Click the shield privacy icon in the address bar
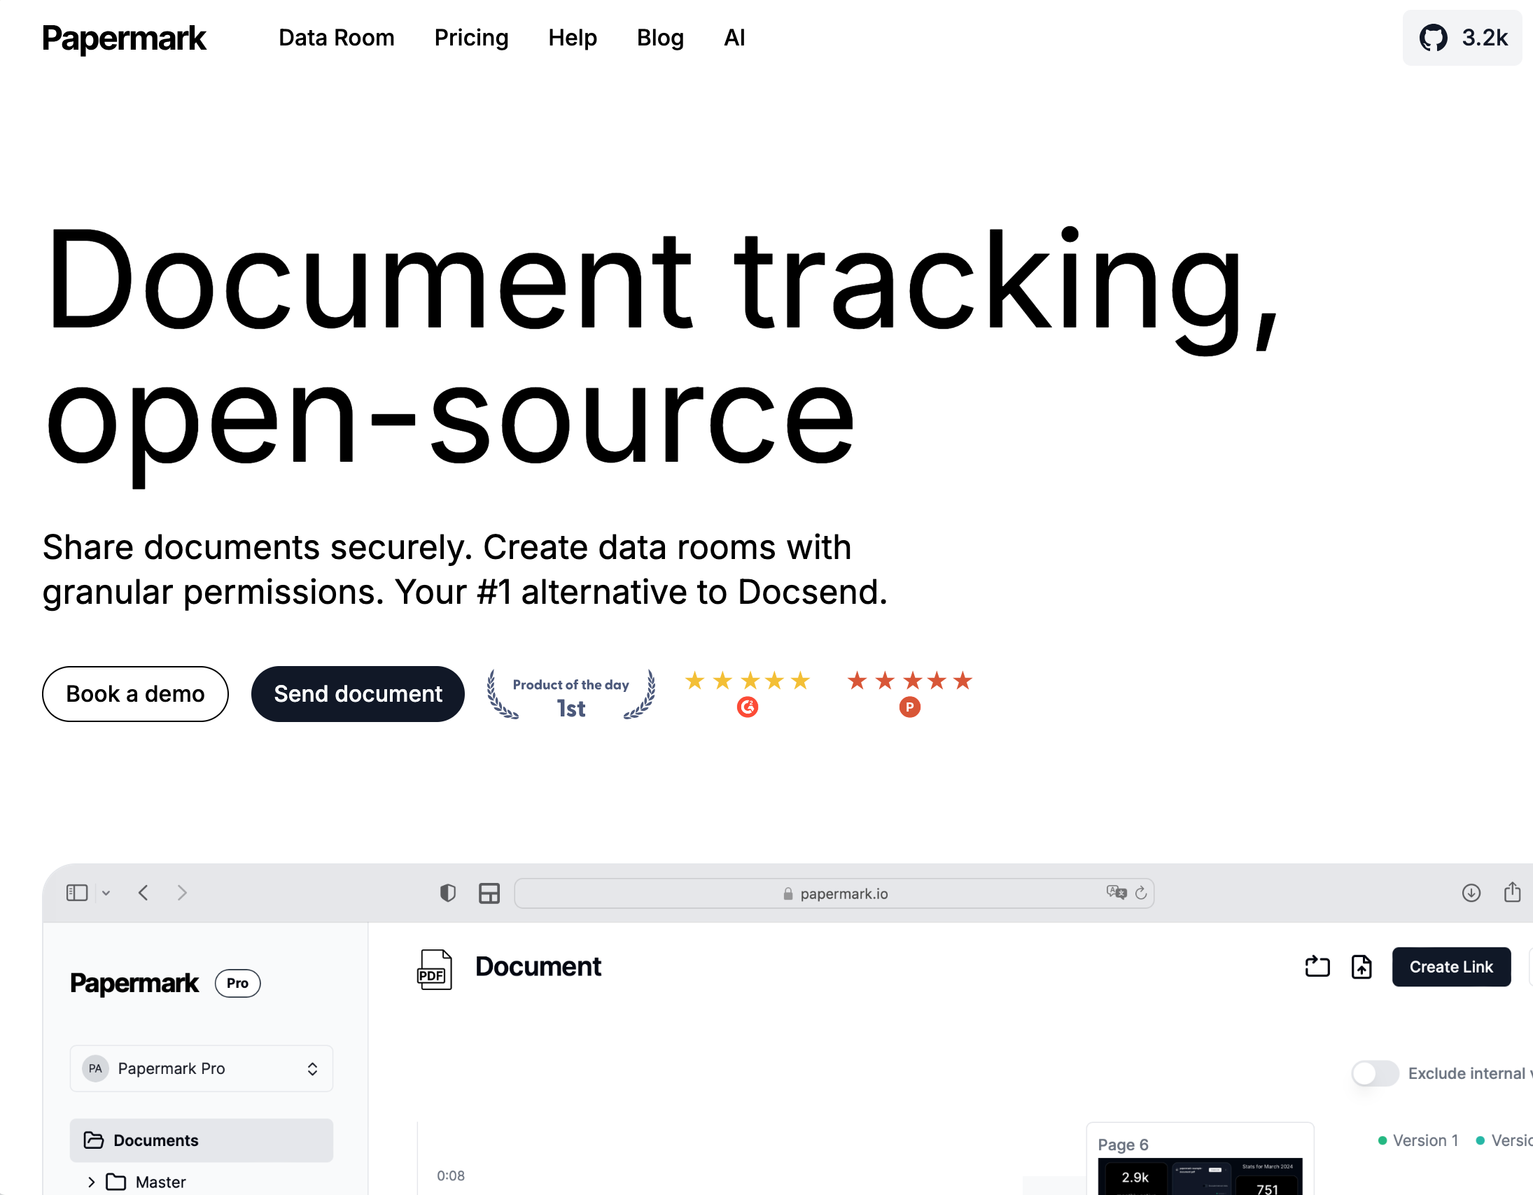 [x=447, y=893]
